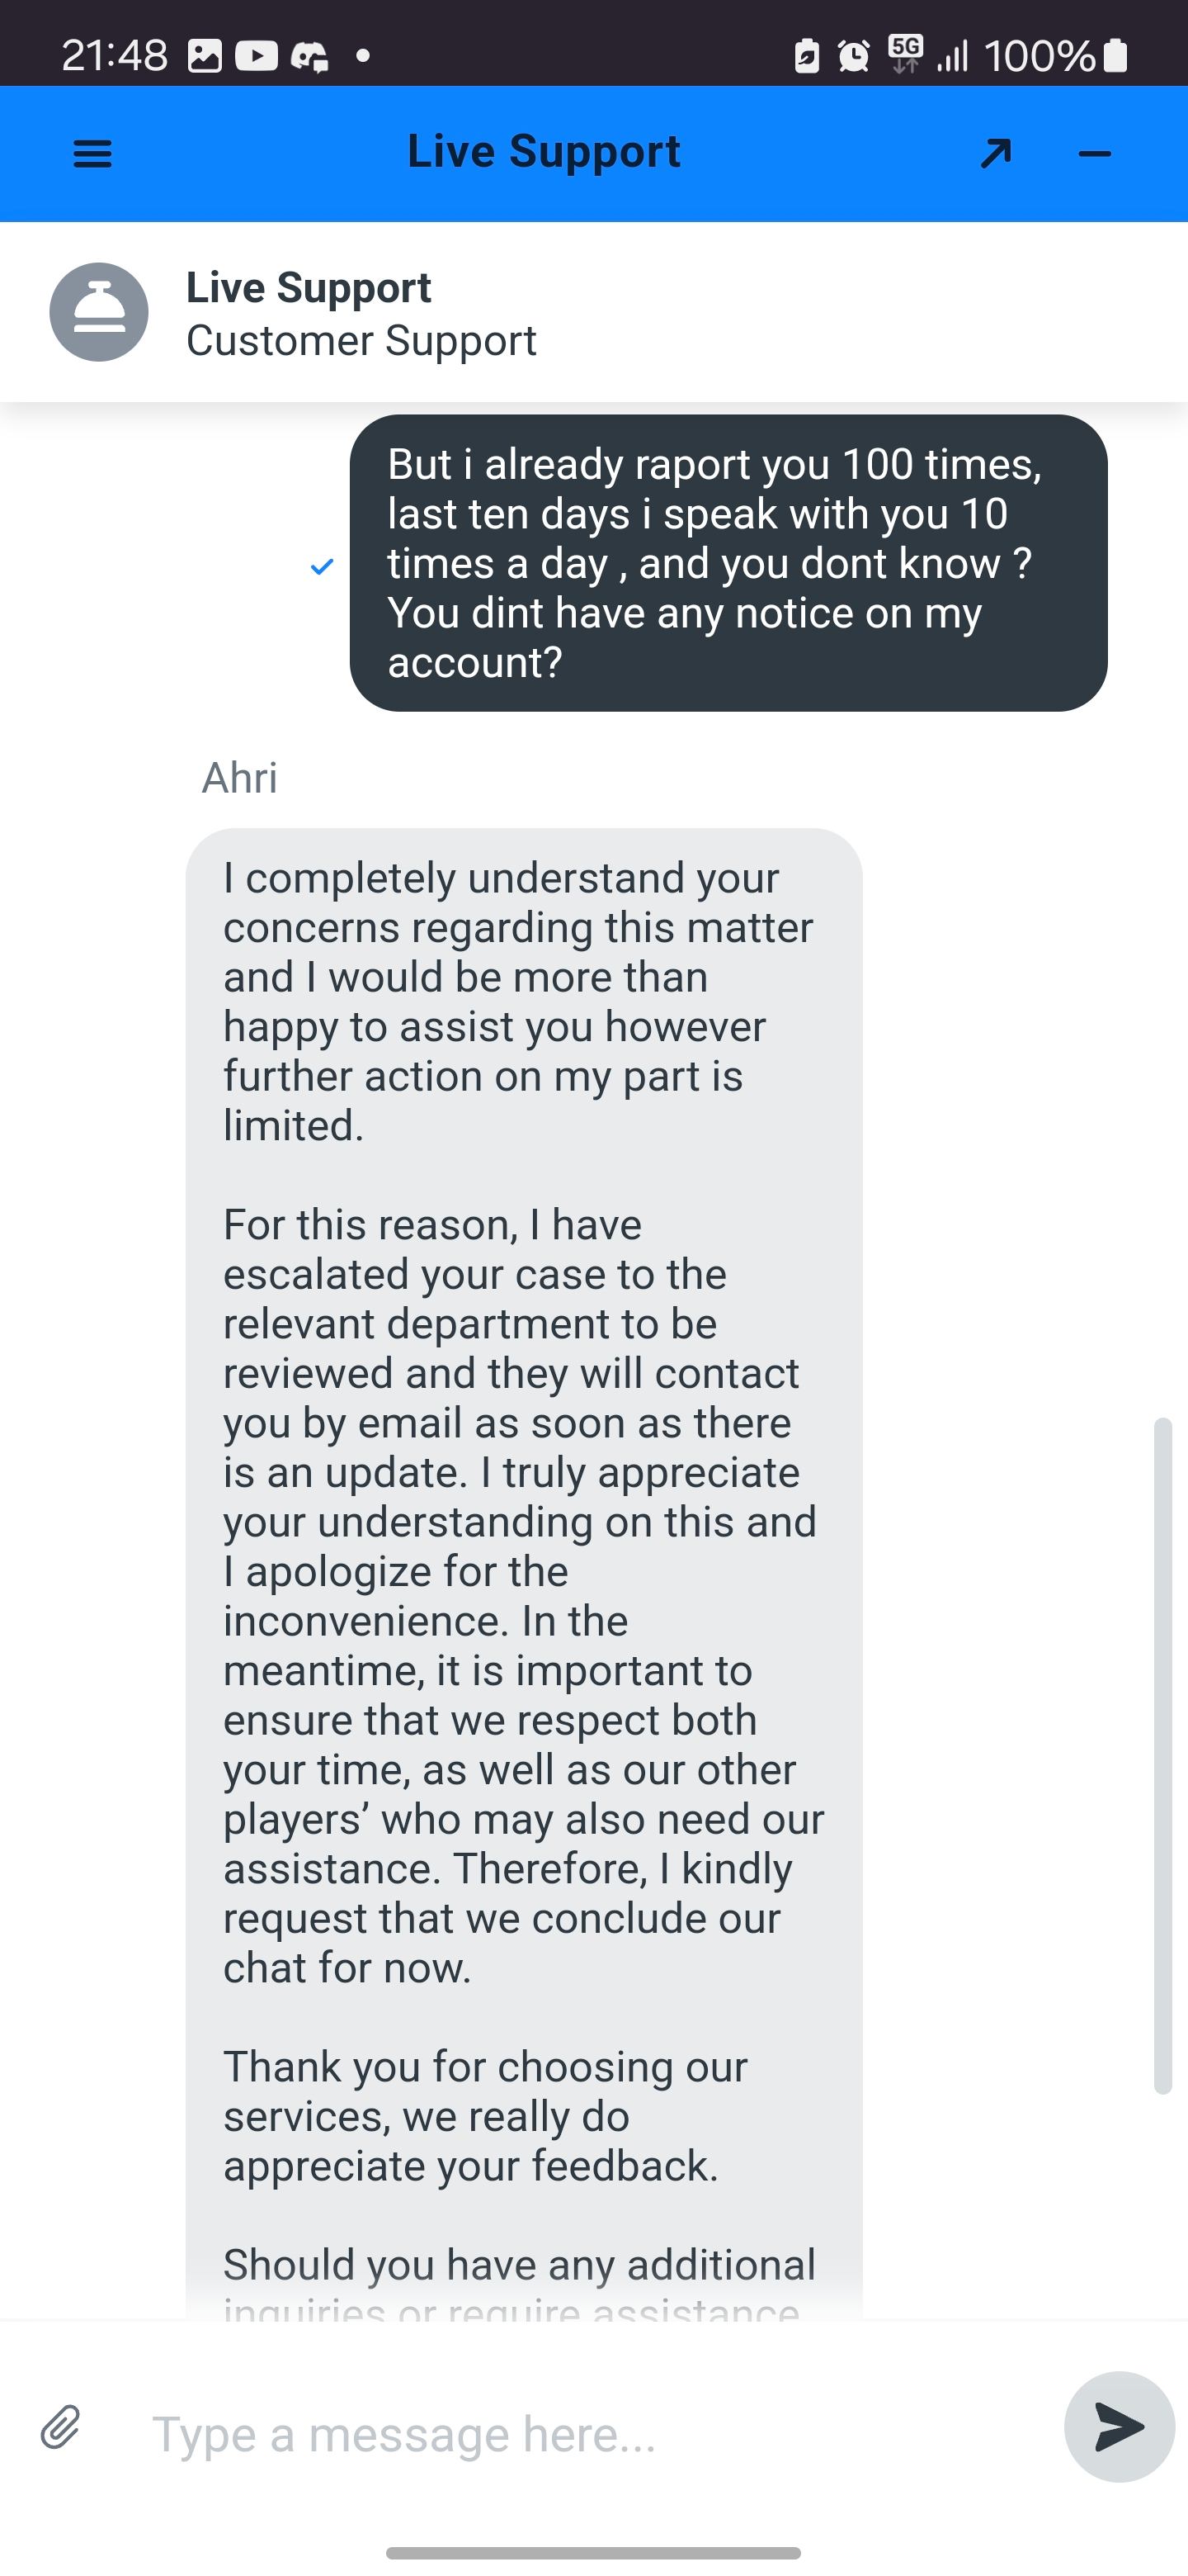1188x2576 pixels.
Task: Open the hamburger menu in chat header
Action: (93, 154)
